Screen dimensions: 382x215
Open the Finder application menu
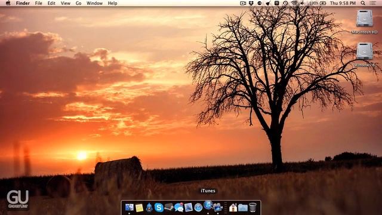(x=23, y=3)
